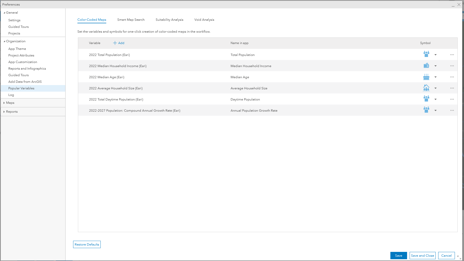Click the money symbol for Median Household Income
This screenshot has height=261, width=464.
click(x=426, y=66)
